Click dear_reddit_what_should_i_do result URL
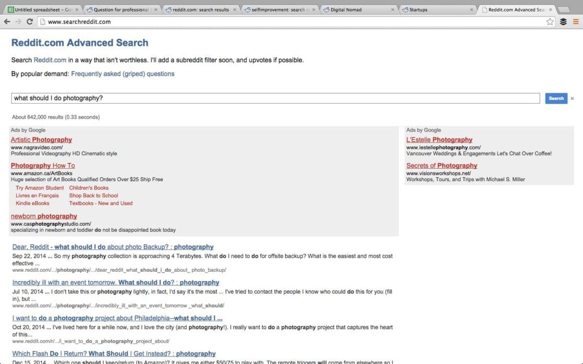 tap(119, 270)
